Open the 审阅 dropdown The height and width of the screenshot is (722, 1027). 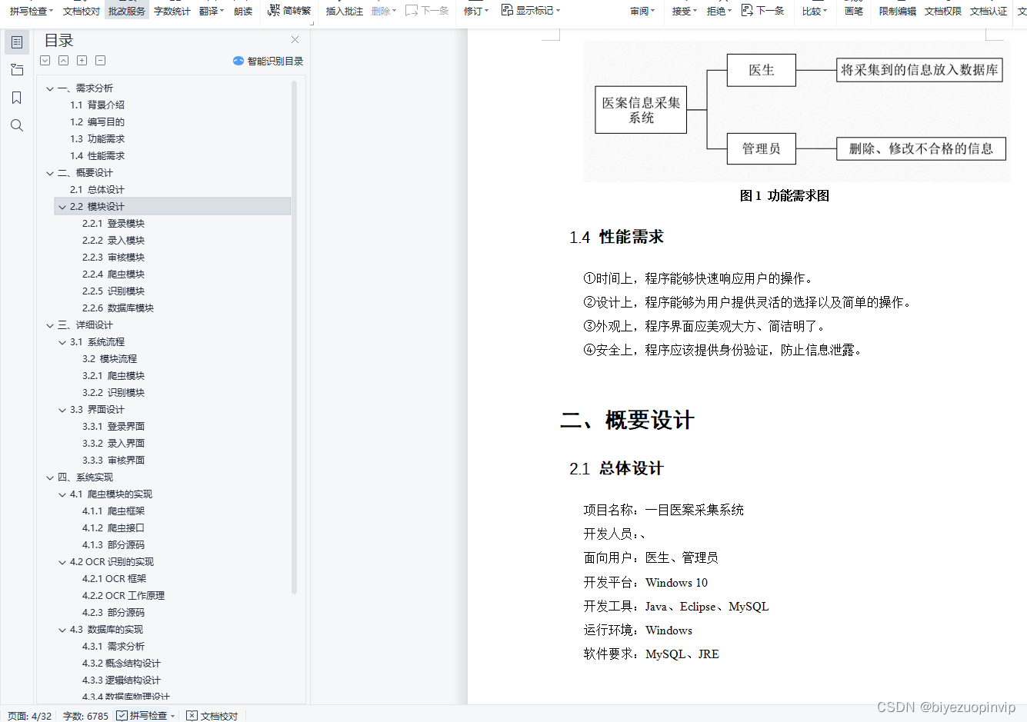click(x=642, y=11)
